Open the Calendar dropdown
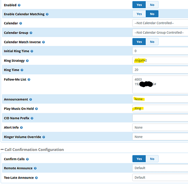The image size is (188, 185). (x=160, y=23)
